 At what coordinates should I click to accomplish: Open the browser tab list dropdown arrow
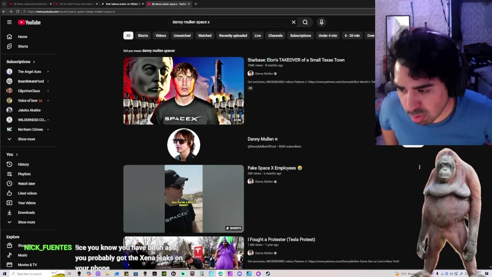pyautogui.click(x=3, y=4)
